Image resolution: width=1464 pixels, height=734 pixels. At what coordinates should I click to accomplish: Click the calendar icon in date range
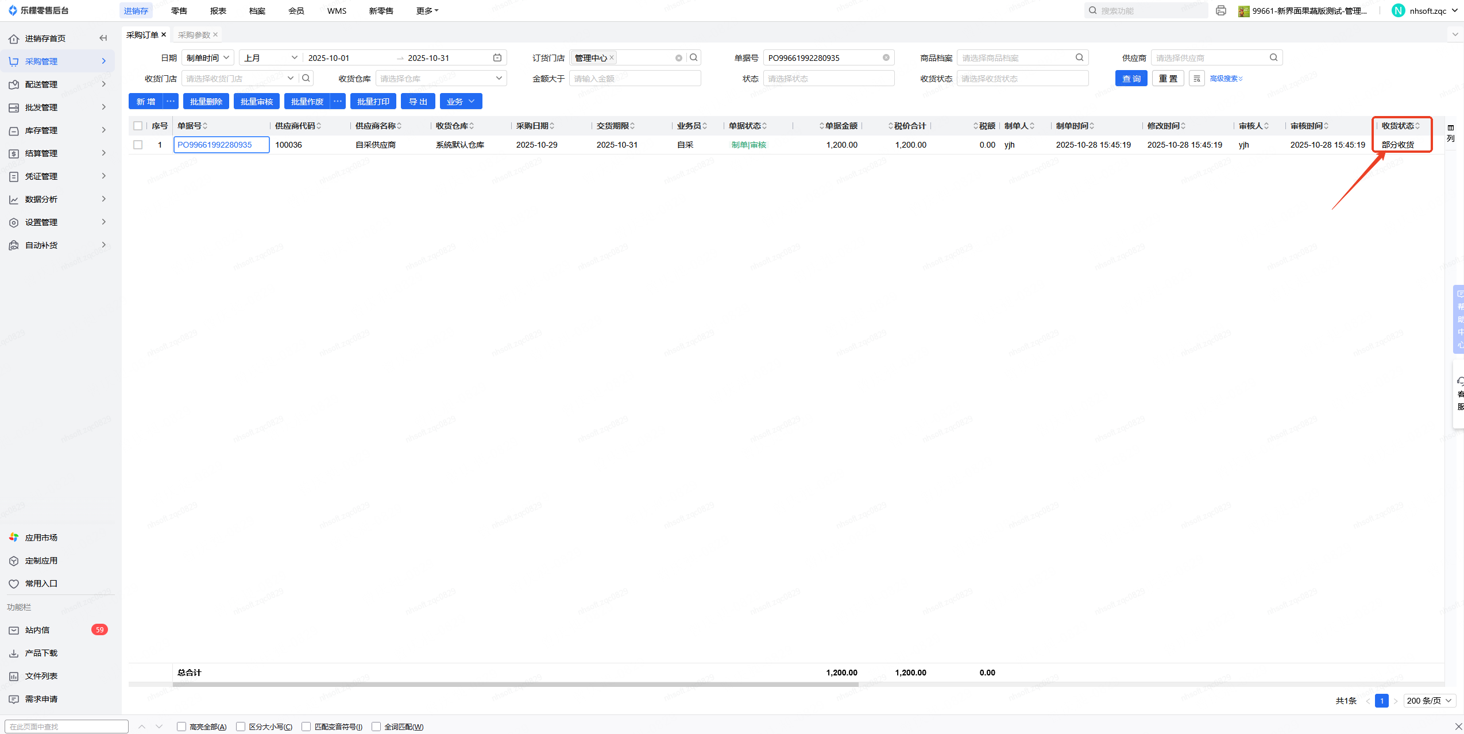[497, 58]
